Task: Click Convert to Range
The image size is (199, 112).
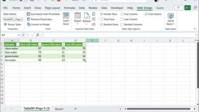Action: tap(38, 24)
